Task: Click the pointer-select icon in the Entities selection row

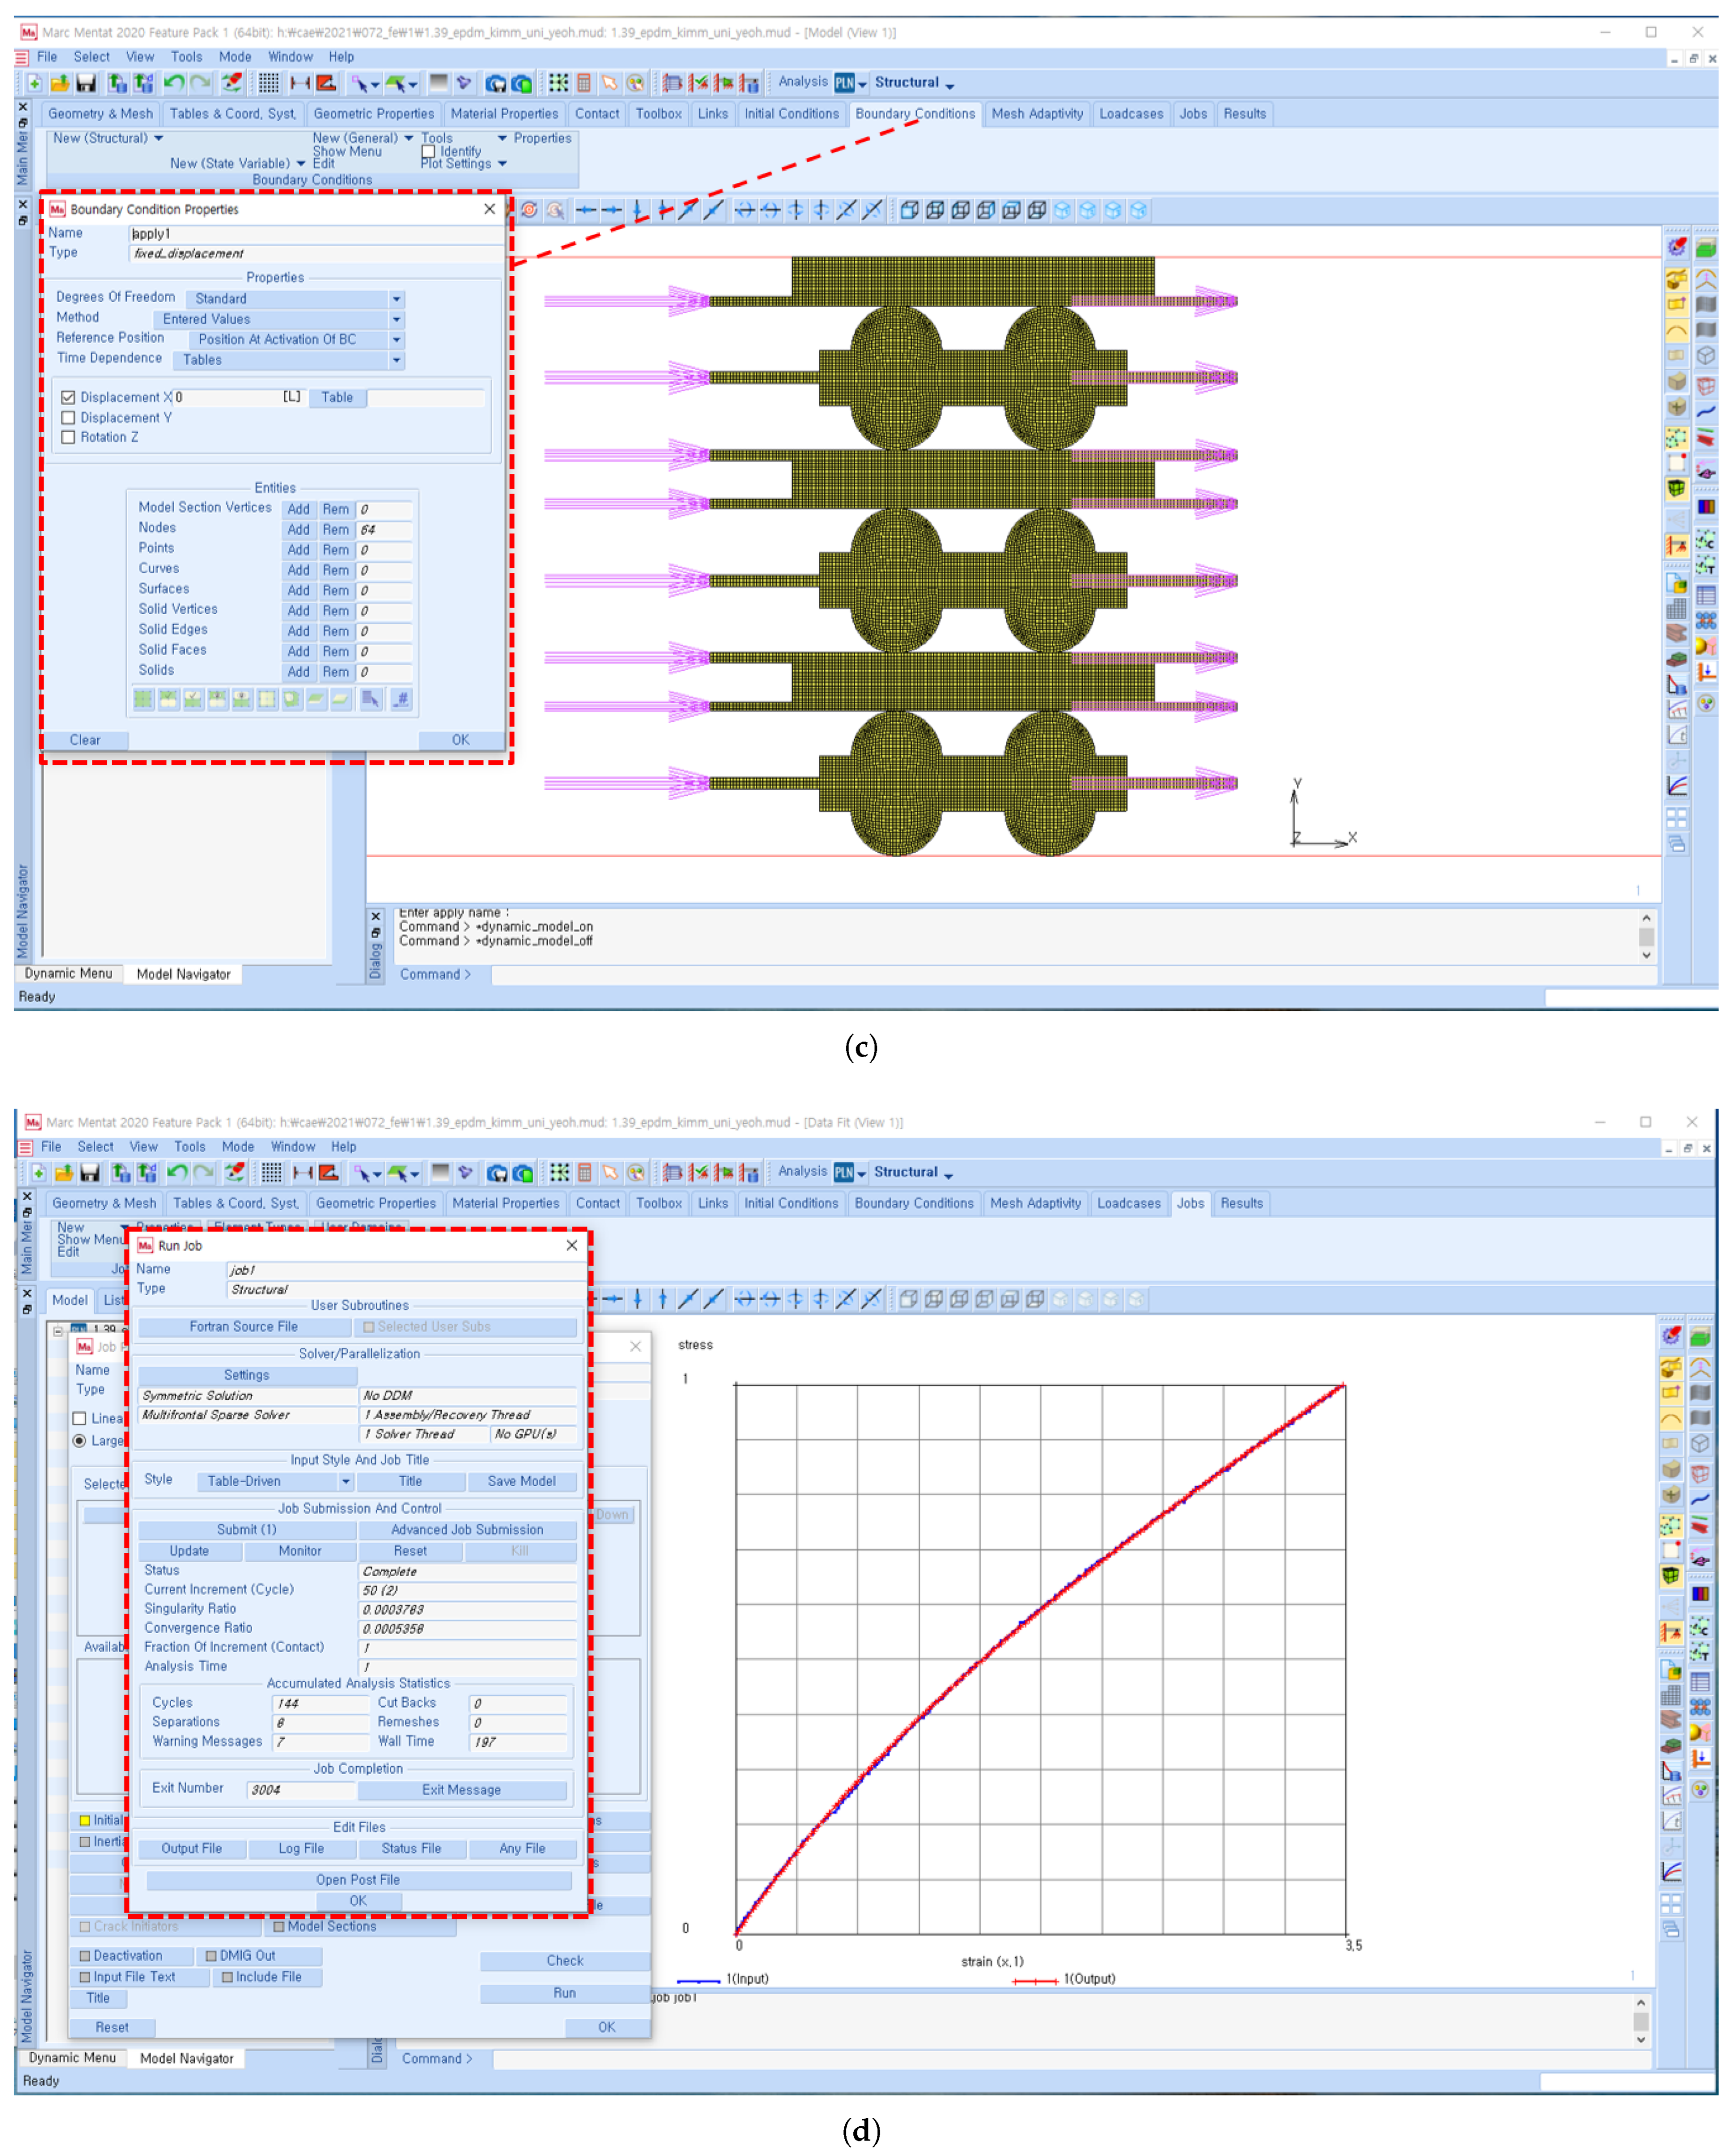Action: (371, 699)
